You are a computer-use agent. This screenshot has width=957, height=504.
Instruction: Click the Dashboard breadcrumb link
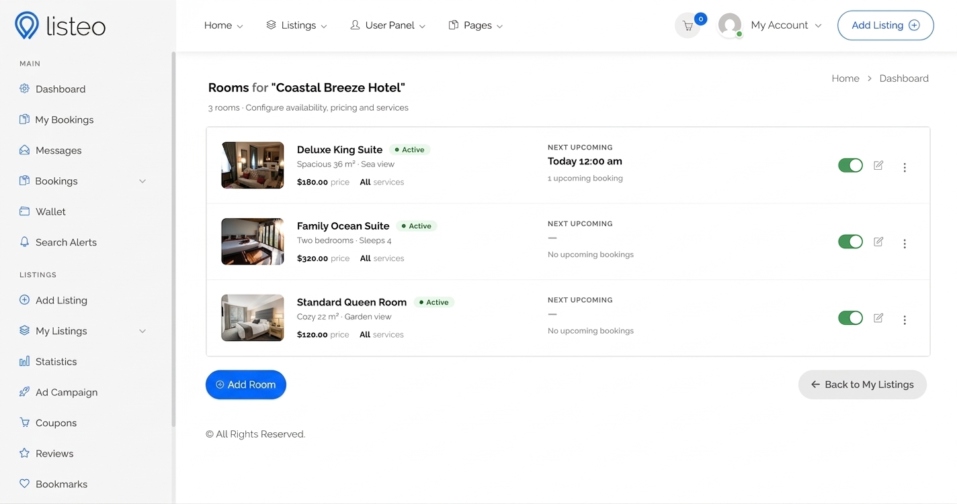coord(904,79)
